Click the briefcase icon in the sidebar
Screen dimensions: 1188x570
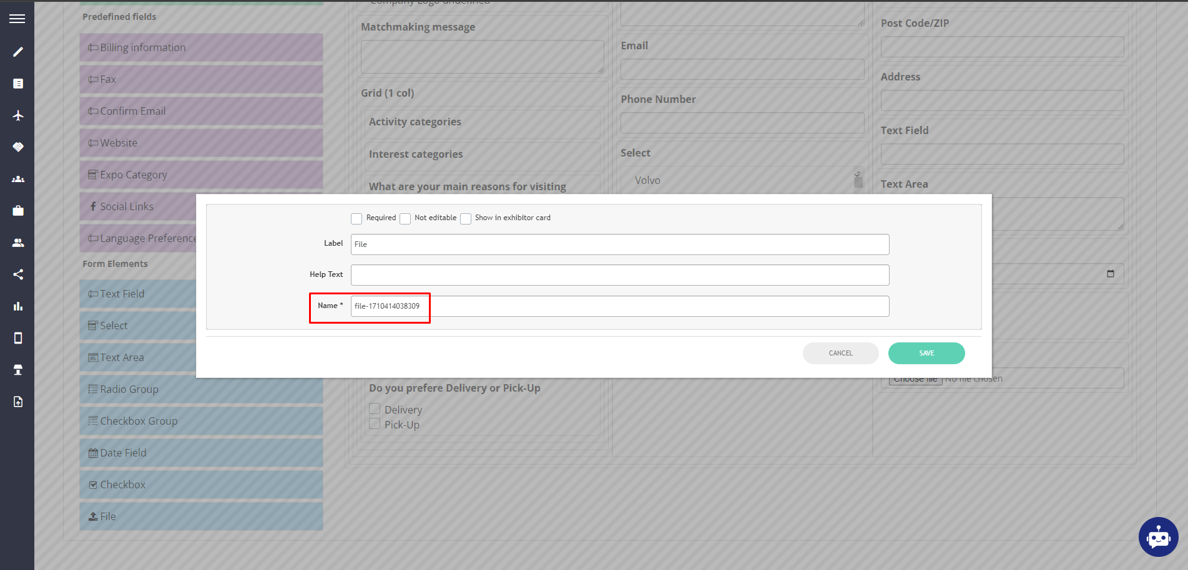coord(17,210)
